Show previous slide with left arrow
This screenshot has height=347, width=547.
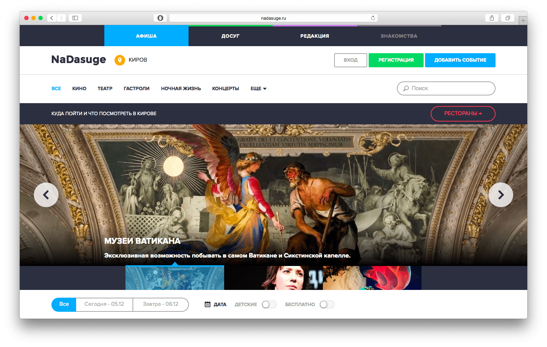(46, 195)
